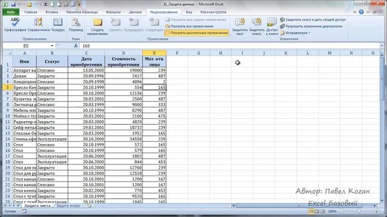The width and height of the screenshot is (387, 217).
Task: Click the zoom in plus button
Action: click(x=376, y=211)
